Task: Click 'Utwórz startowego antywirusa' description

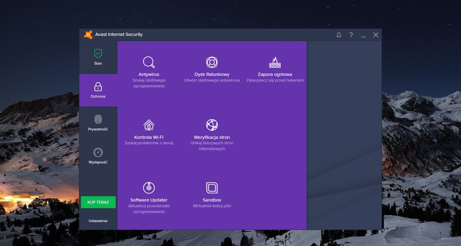Action: pos(212,80)
